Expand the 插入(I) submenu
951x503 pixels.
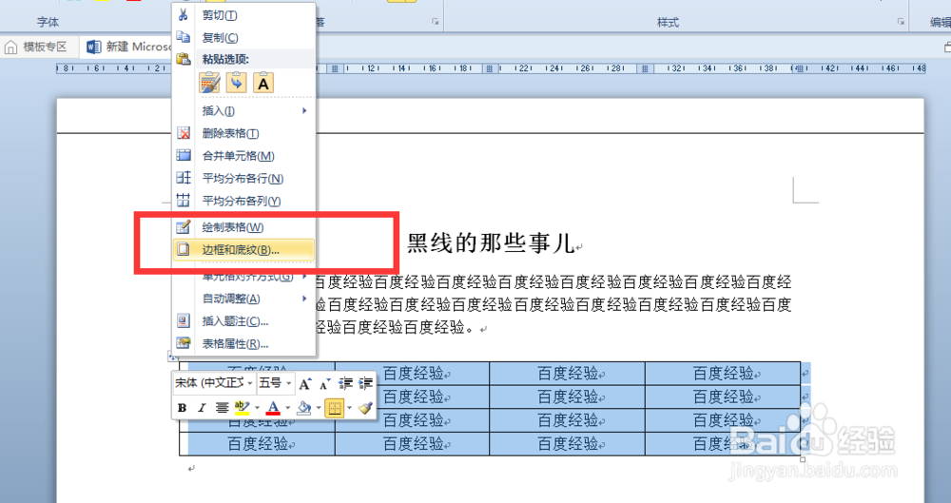(x=243, y=111)
